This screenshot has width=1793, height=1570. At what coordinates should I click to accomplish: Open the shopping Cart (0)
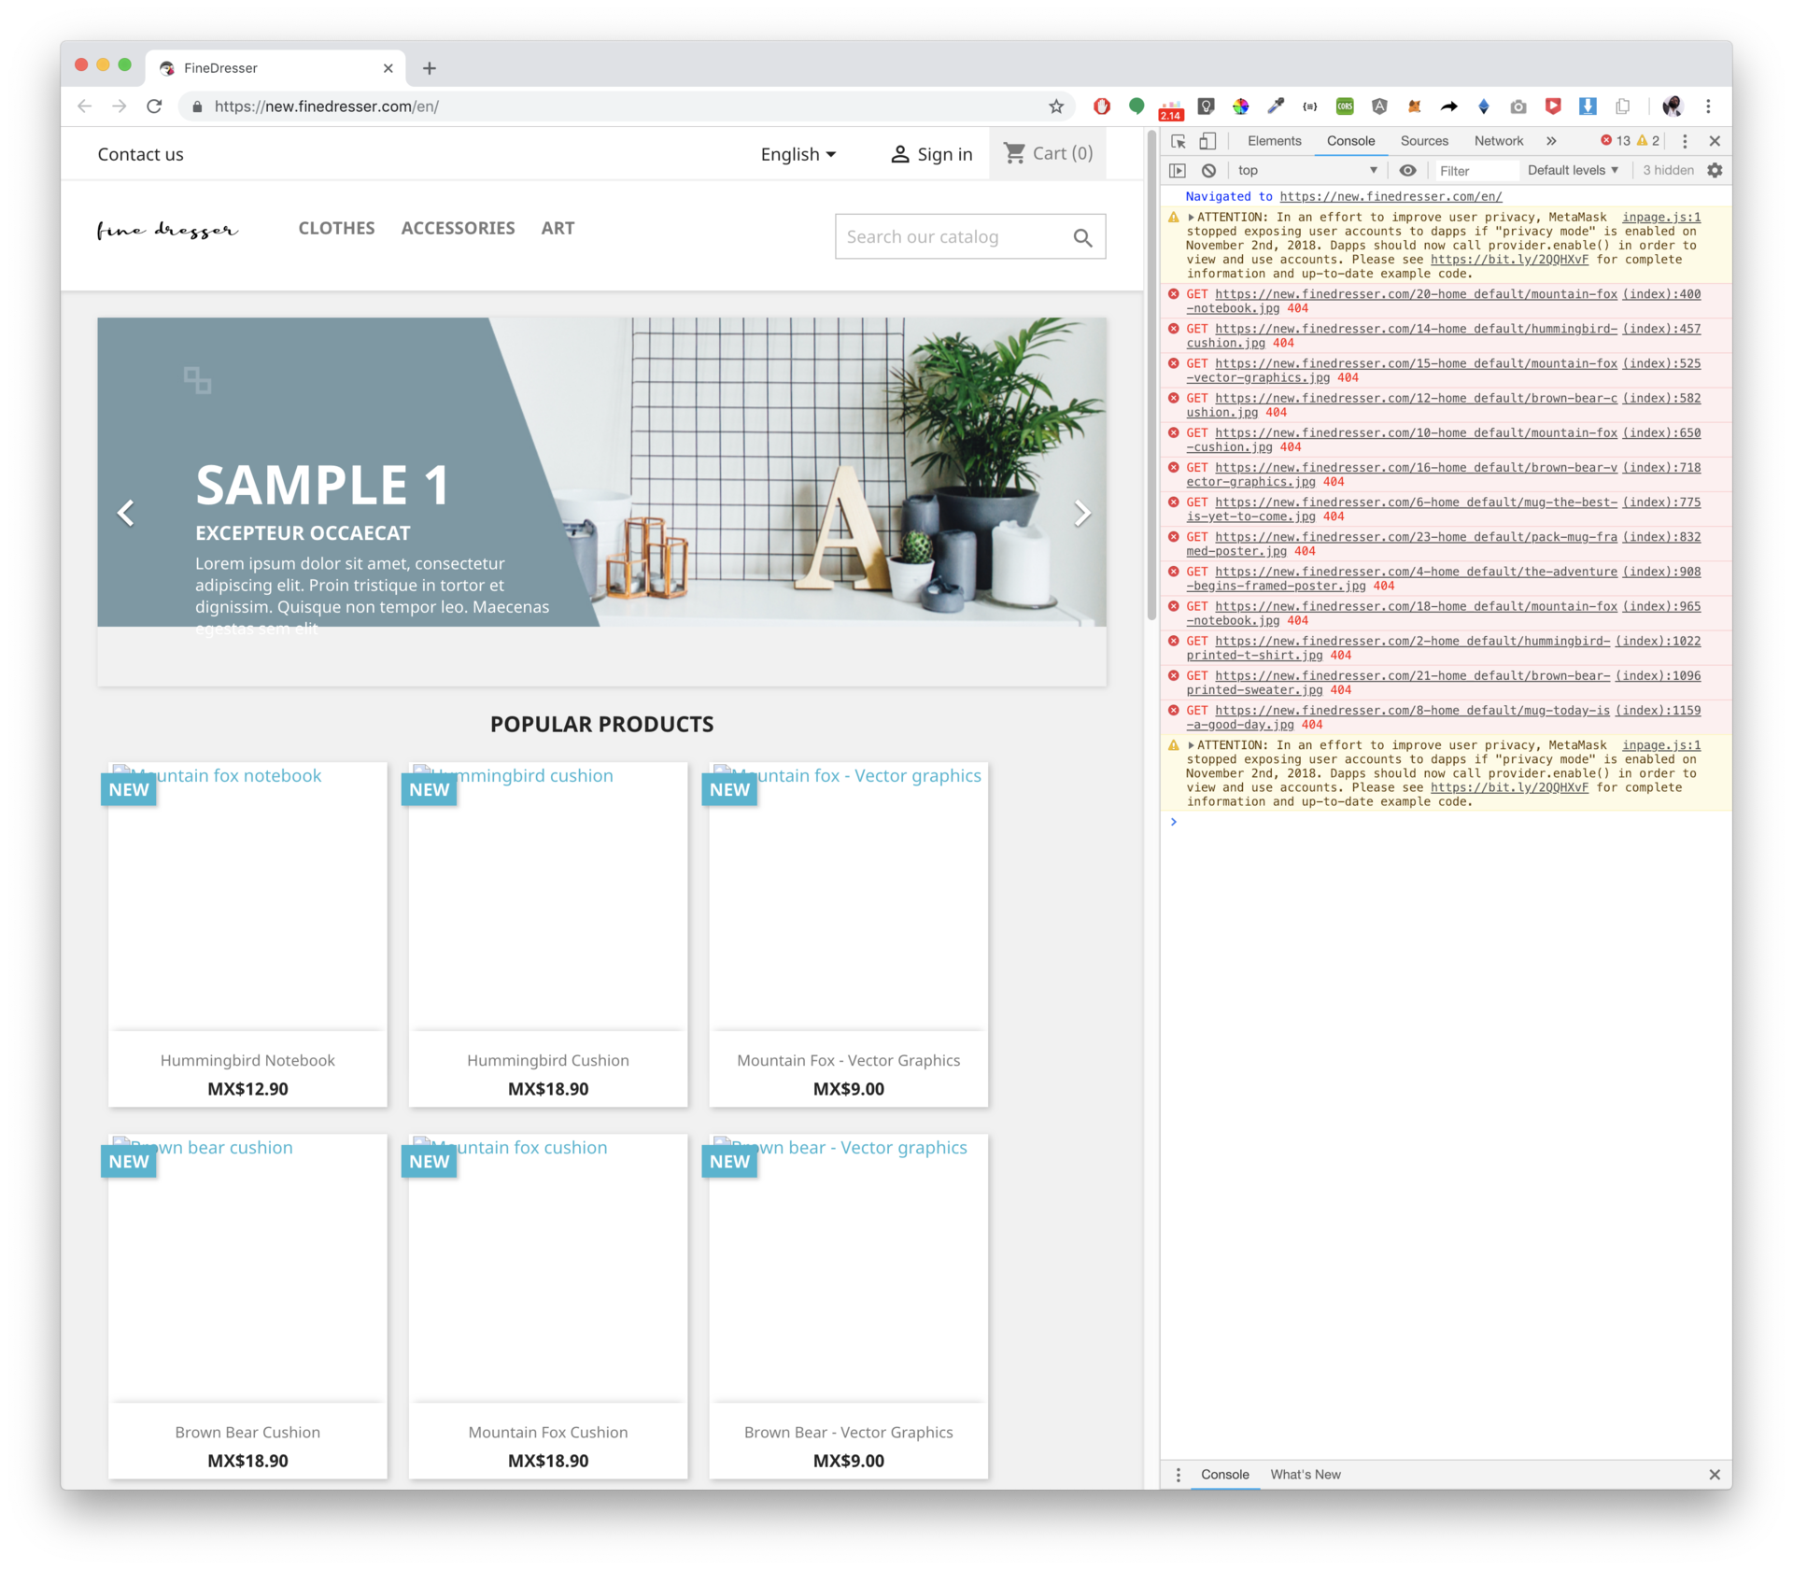click(1048, 153)
